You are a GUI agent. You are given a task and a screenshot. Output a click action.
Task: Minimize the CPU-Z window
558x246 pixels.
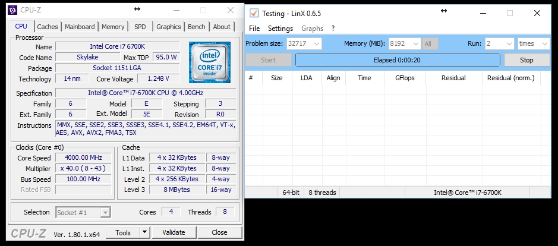pos(175,10)
